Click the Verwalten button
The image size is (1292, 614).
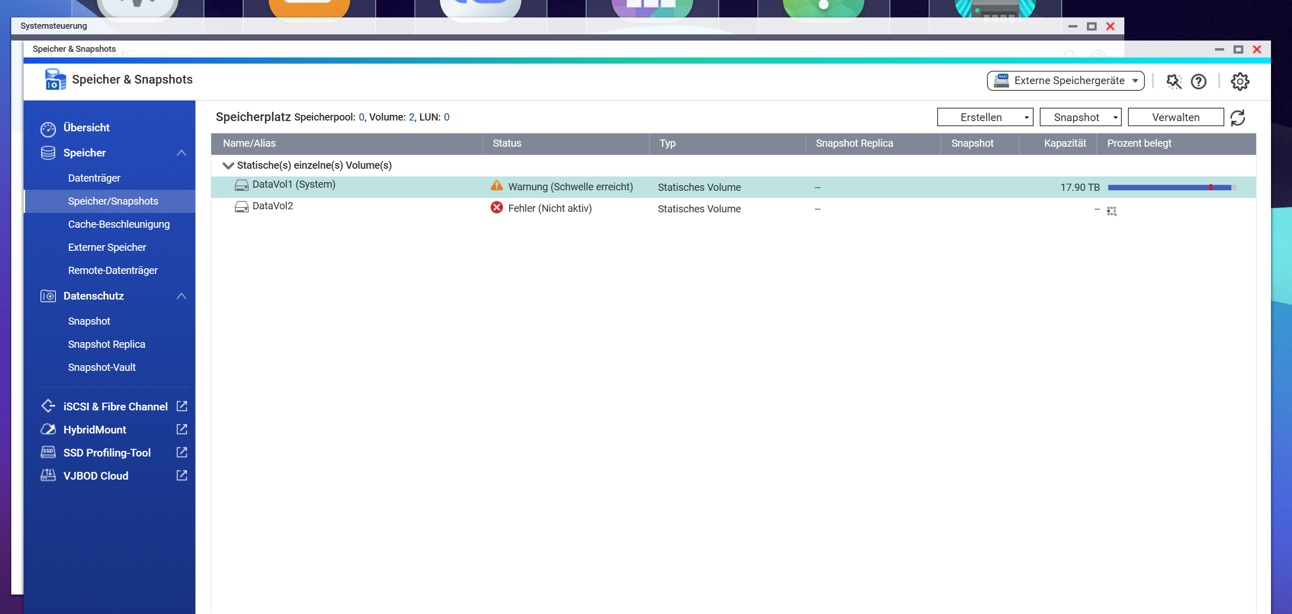pyautogui.click(x=1176, y=117)
